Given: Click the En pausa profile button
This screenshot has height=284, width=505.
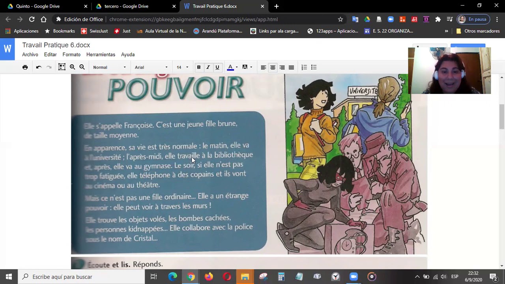Looking at the screenshot, I should [473, 19].
